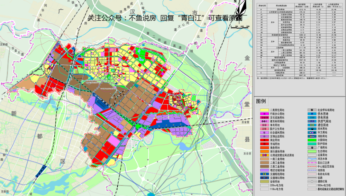Click the 环卫用地 legend symbol
The height and width of the screenshot is (196, 346).
tap(311, 132)
